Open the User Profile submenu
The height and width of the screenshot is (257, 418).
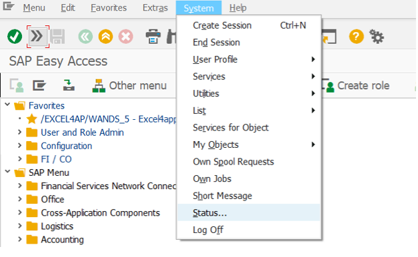(249, 59)
